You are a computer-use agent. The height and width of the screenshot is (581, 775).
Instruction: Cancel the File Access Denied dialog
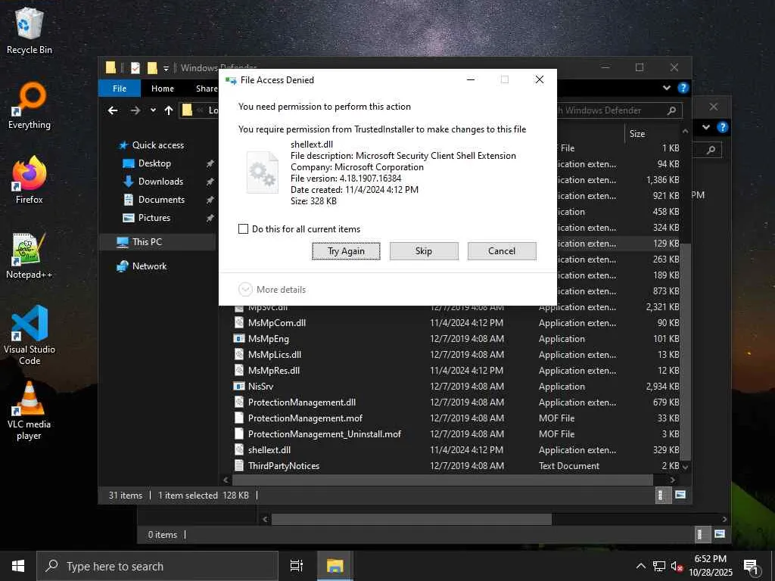502,251
